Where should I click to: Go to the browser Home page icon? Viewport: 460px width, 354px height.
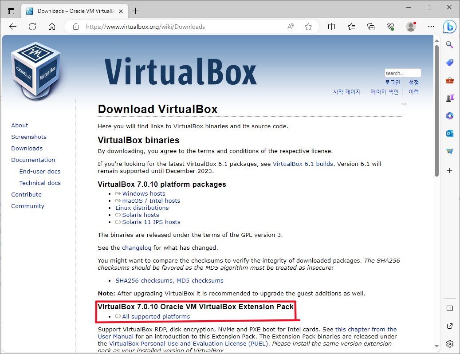coord(52,27)
